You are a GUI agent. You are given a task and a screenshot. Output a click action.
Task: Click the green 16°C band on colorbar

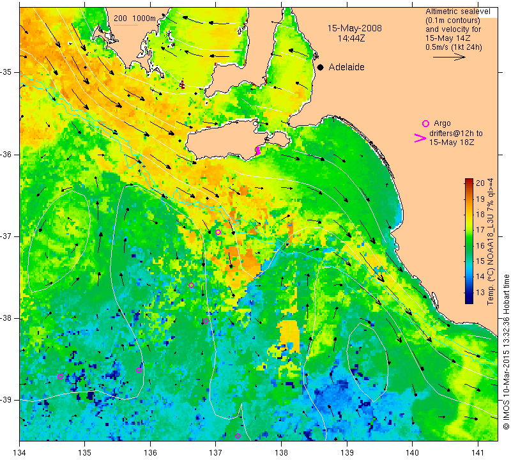469,245
